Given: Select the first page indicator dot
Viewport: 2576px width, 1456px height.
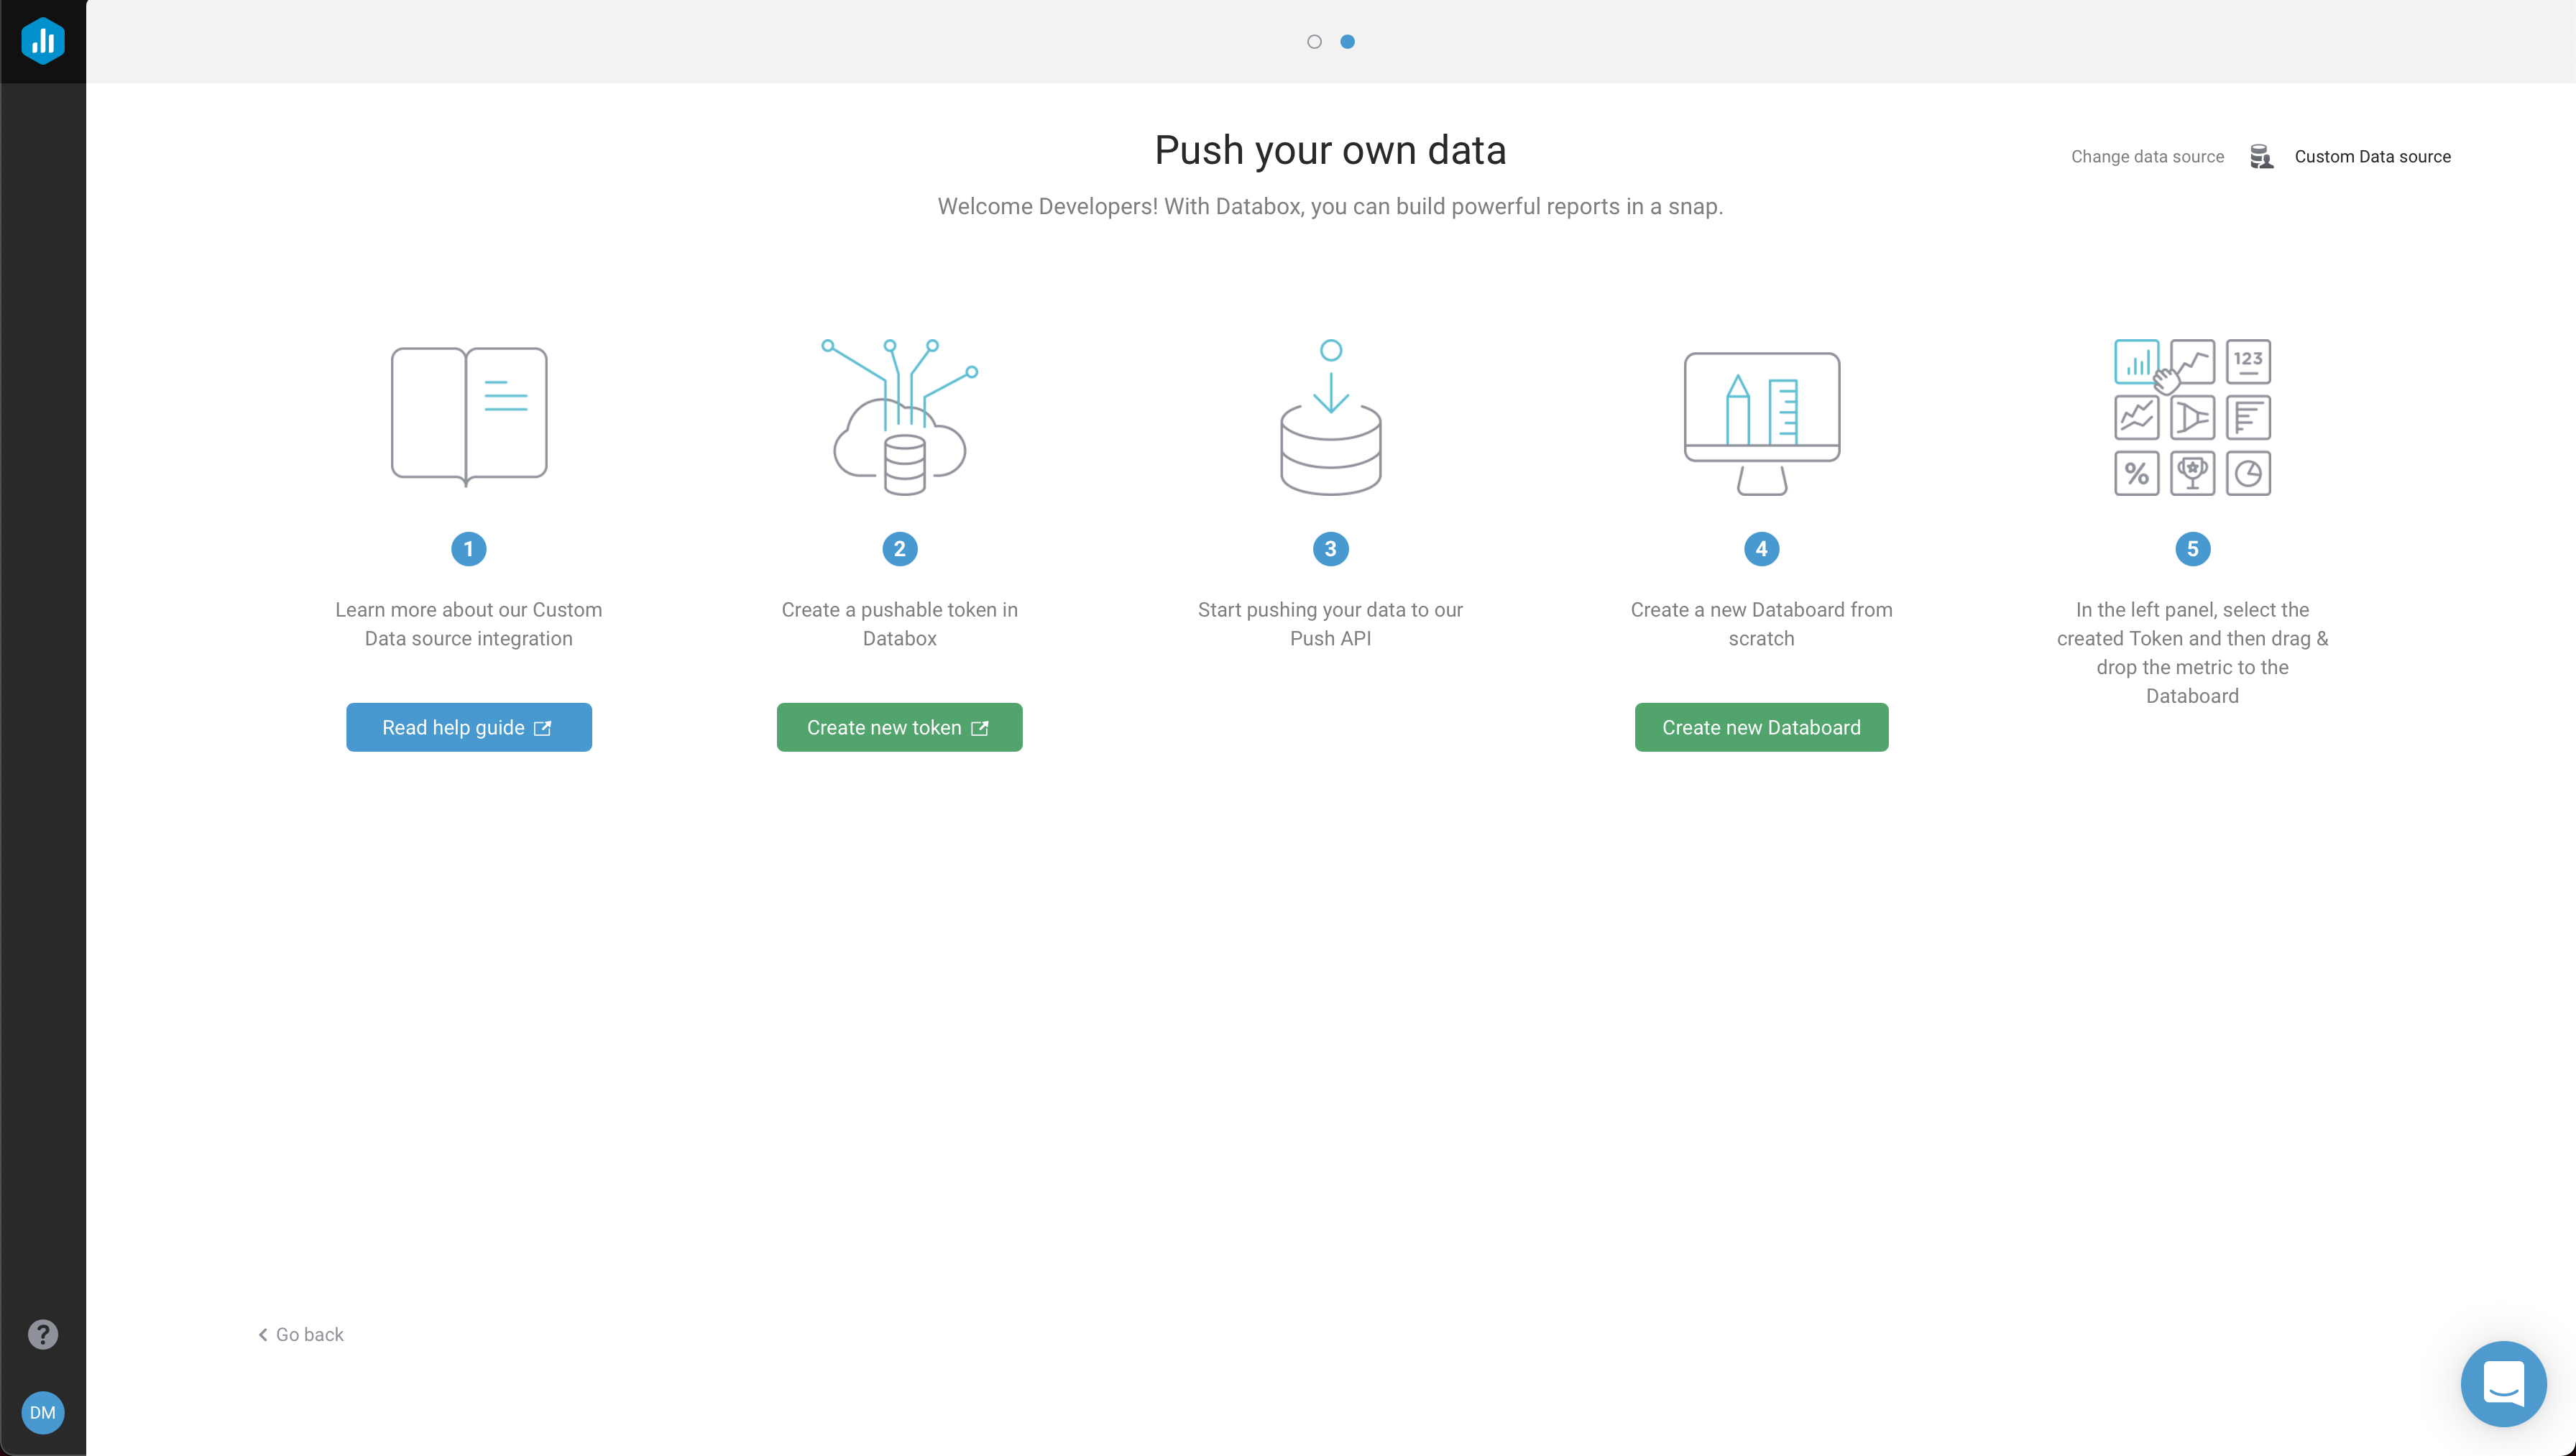Looking at the screenshot, I should click(x=1314, y=41).
